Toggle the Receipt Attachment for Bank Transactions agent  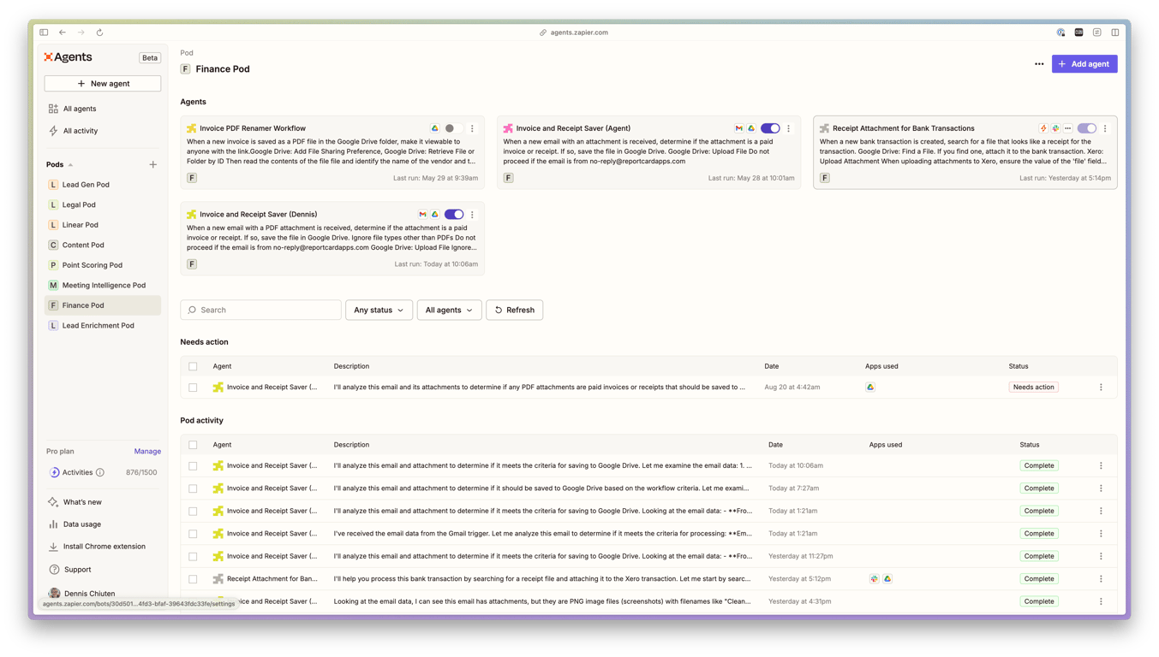(1086, 128)
